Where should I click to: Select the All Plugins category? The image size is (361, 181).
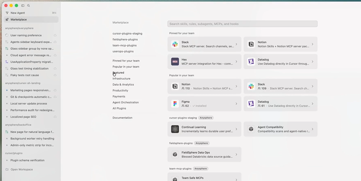(119, 108)
